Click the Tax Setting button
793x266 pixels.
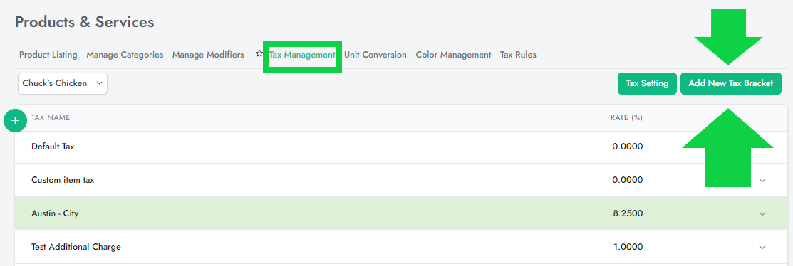(x=647, y=83)
